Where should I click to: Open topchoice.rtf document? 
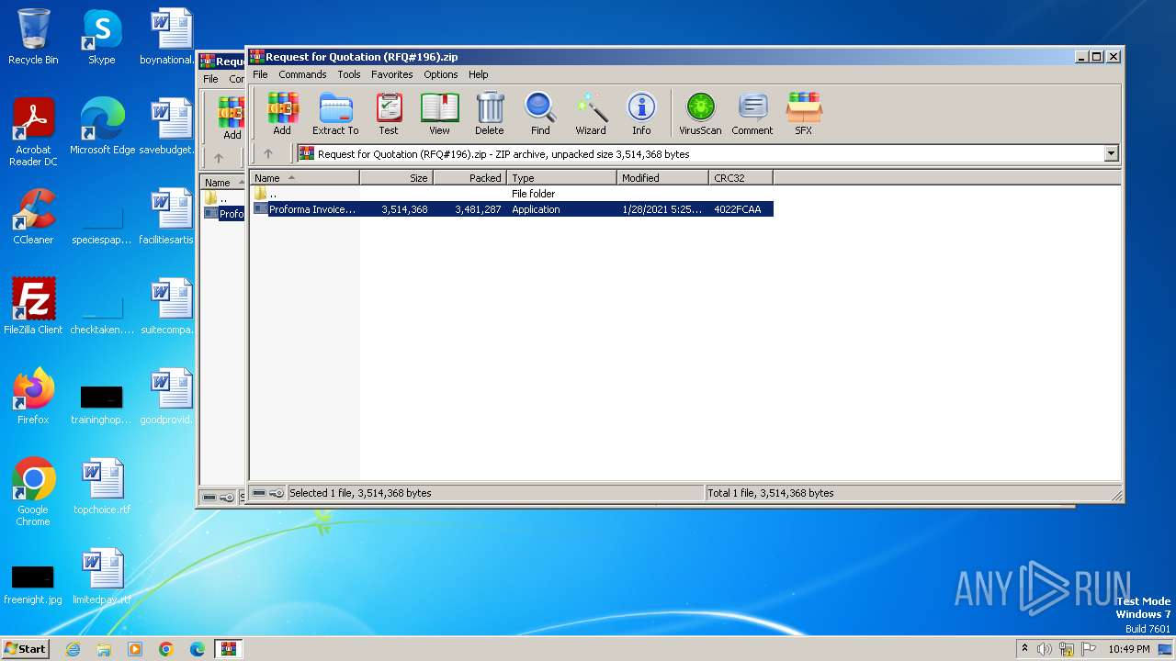coord(102,487)
